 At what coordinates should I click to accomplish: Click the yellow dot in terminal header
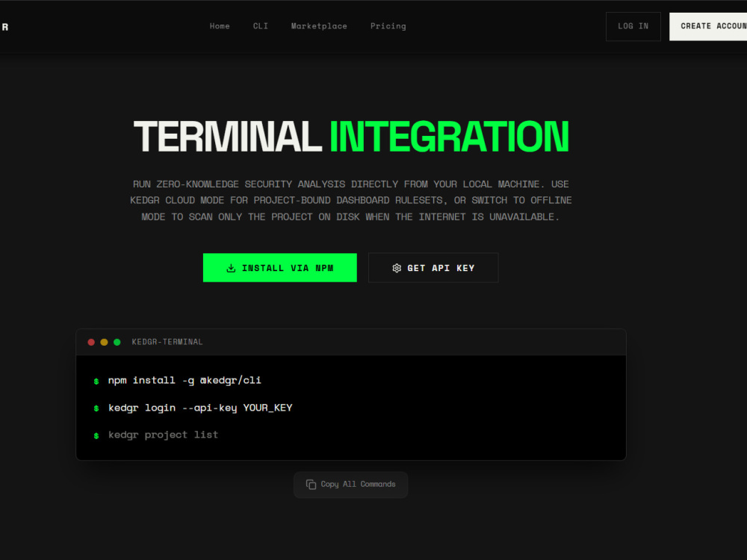pos(104,342)
